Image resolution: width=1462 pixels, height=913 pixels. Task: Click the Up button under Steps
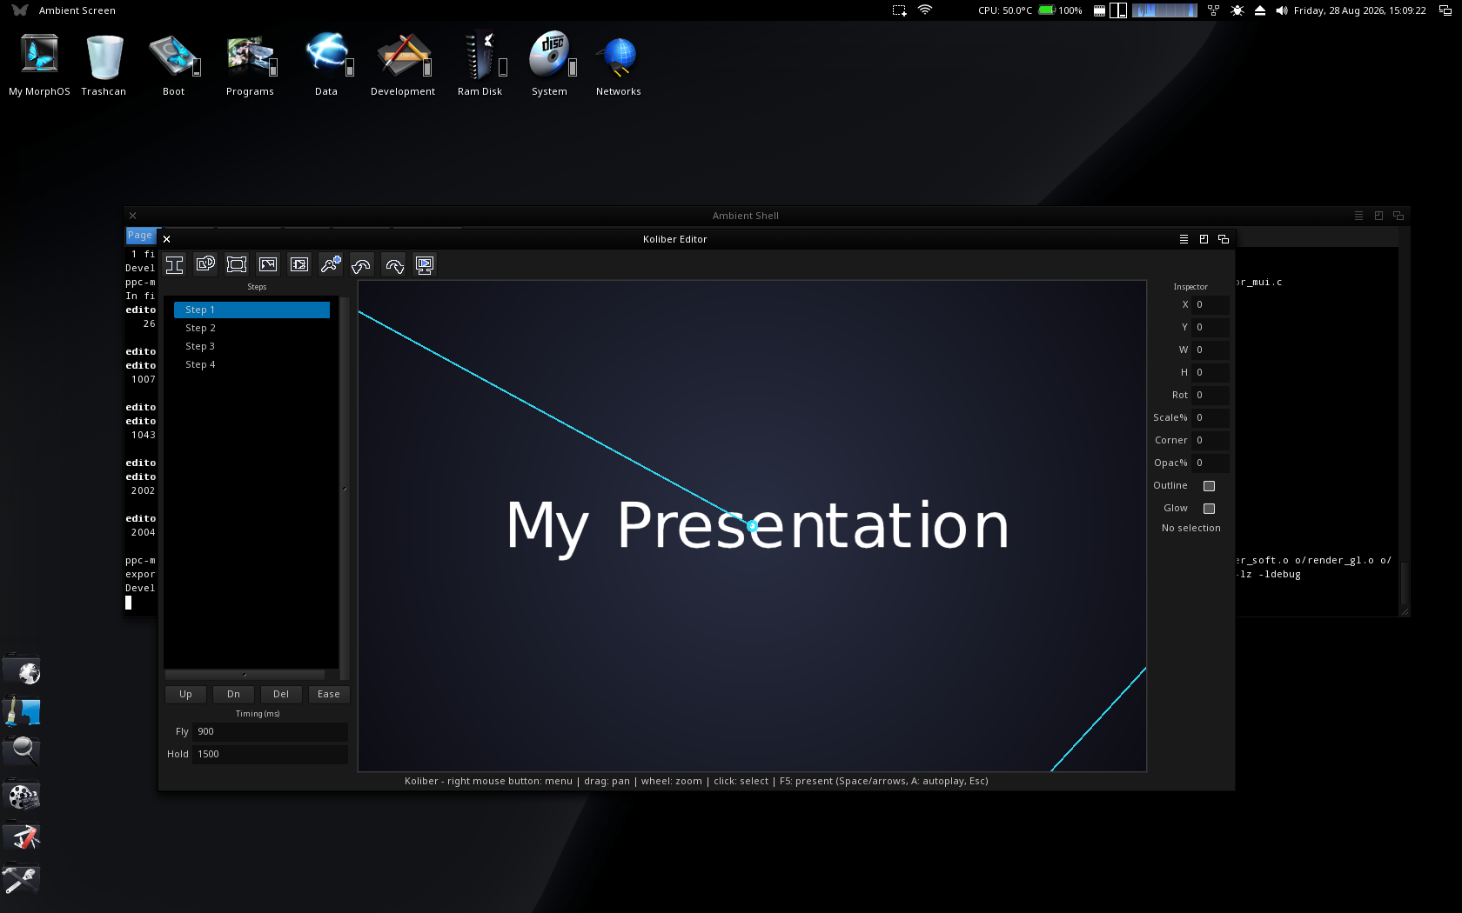[185, 694]
